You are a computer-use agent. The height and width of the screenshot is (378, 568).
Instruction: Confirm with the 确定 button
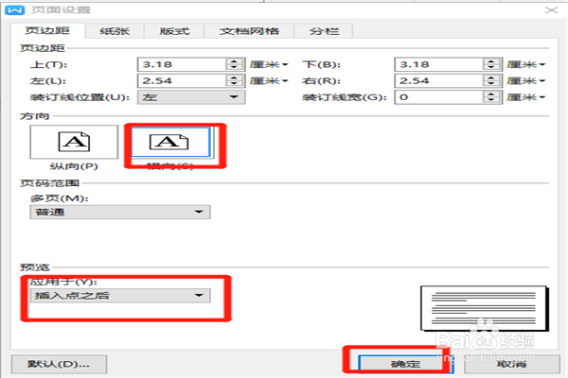pos(405,364)
